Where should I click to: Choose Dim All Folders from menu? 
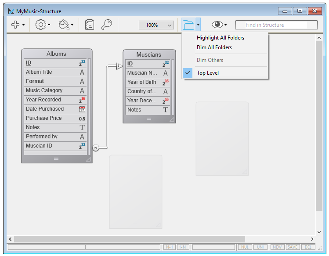pyautogui.click(x=214, y=47)
